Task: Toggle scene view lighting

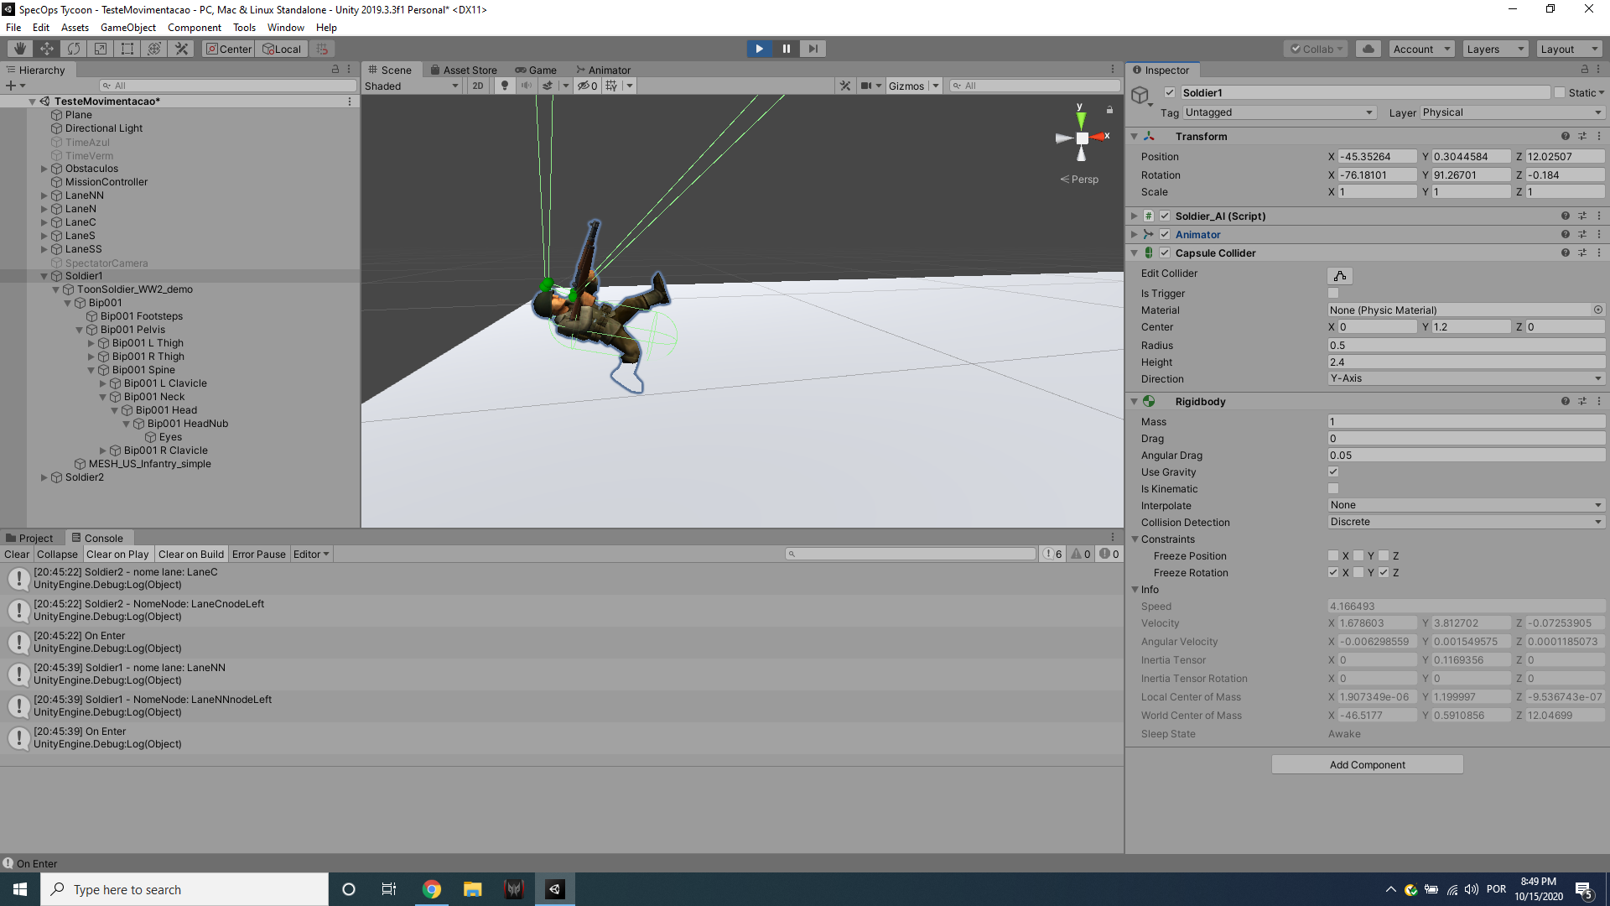Action: 504,85
